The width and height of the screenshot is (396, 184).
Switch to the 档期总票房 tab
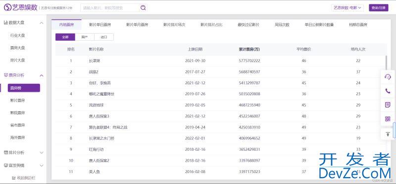click(x=358, y=25)
